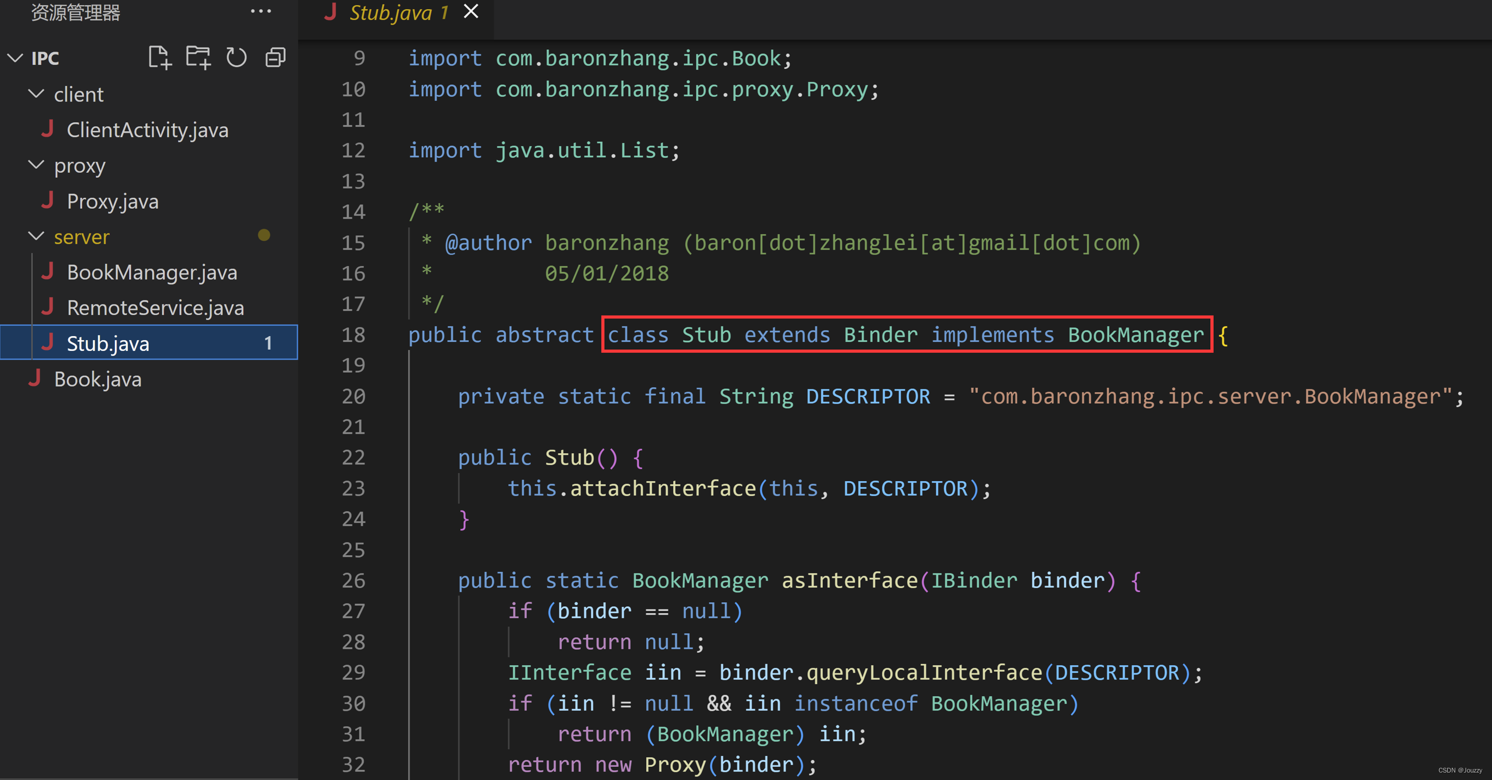Click the @author tag in the comment

(x=488, y=243)
